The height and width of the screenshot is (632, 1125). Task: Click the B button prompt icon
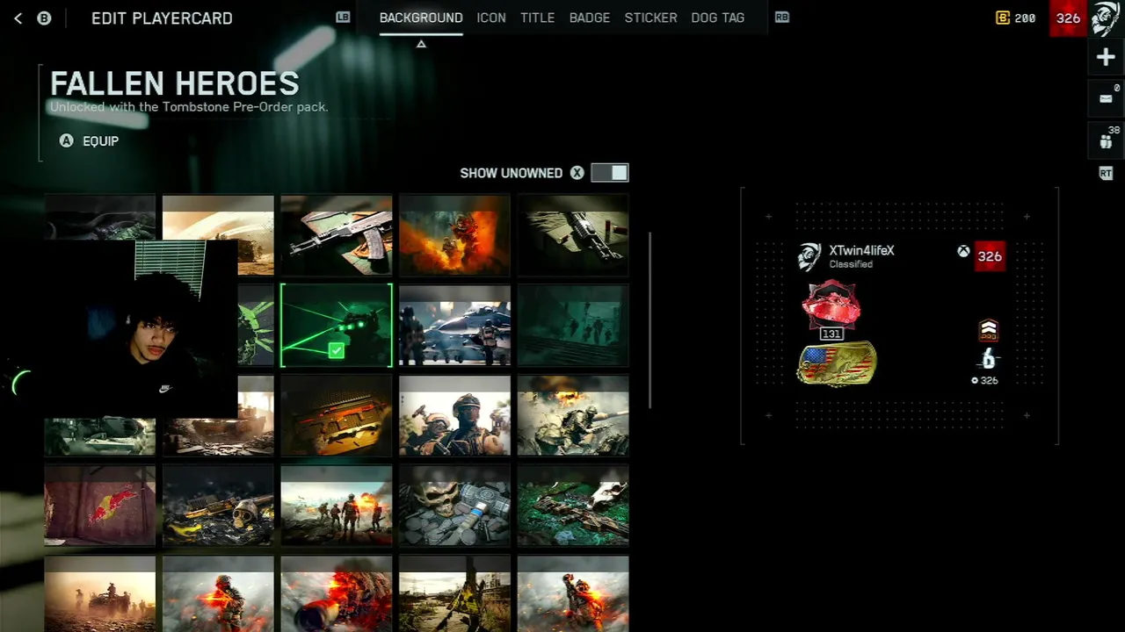coord(44,18)
